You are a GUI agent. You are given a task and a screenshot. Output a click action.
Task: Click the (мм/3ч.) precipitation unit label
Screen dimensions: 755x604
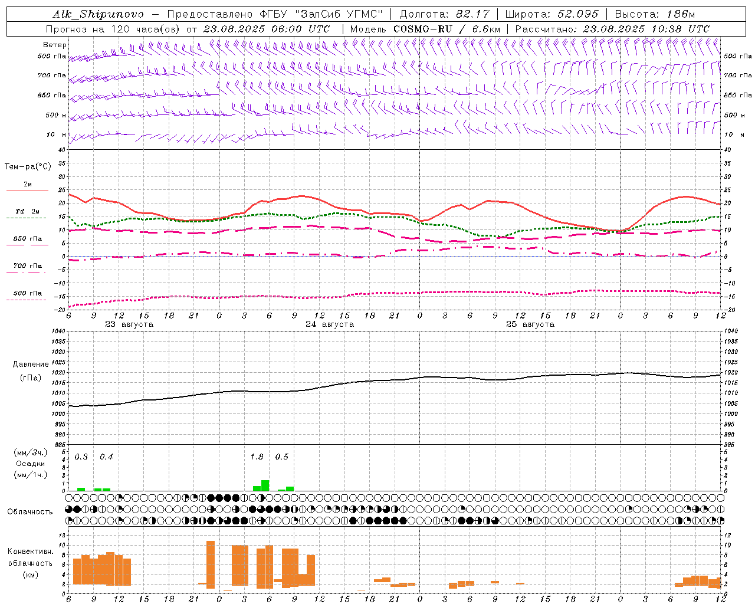(30, 453)
